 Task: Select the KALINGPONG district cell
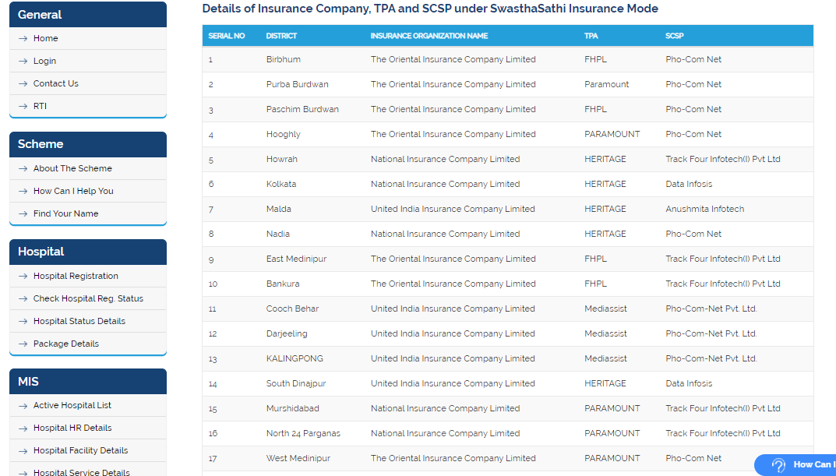point(295,358)
